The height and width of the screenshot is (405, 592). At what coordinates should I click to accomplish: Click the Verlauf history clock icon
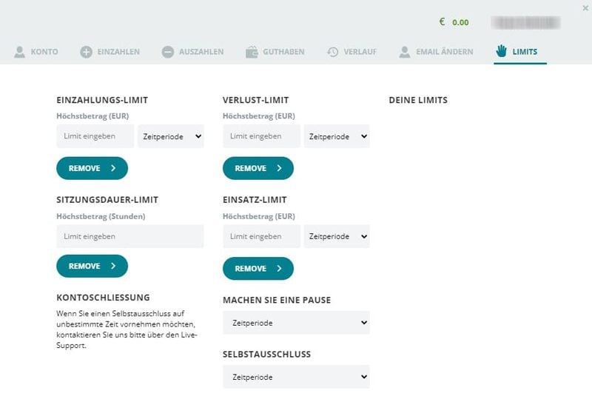333,52
